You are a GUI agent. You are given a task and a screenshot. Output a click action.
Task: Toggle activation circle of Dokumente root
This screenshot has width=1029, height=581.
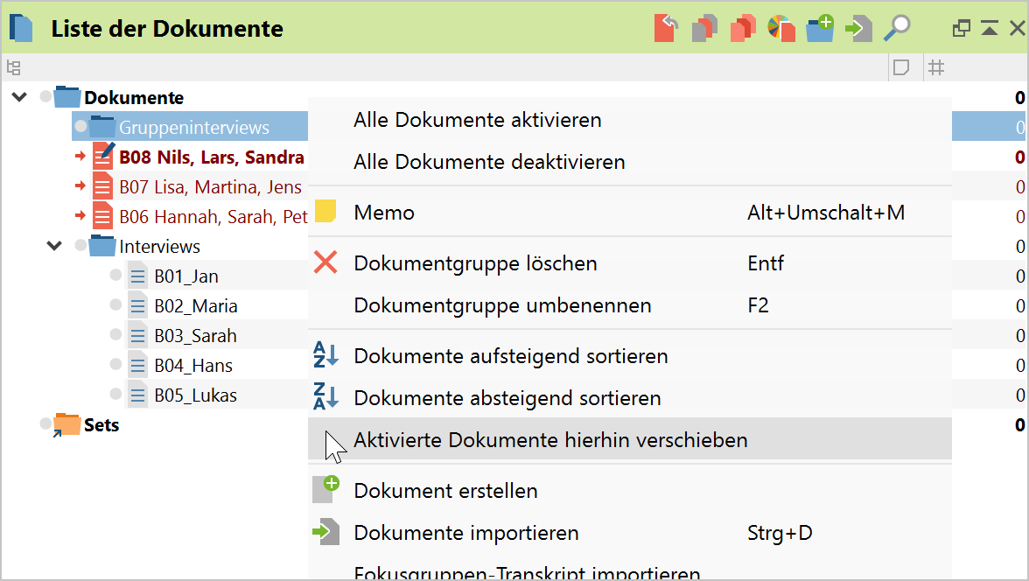(45, 96)
